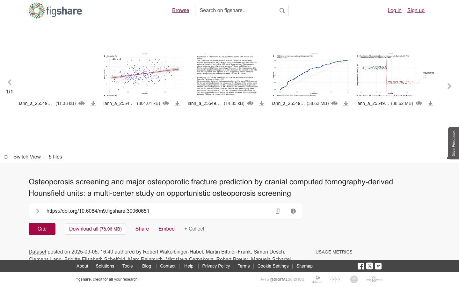
Task: Go to next files with right arrow
Action: point(449,86)
